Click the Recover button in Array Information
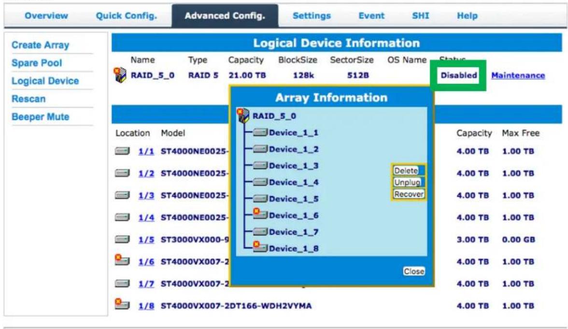 tap(409, 194)
